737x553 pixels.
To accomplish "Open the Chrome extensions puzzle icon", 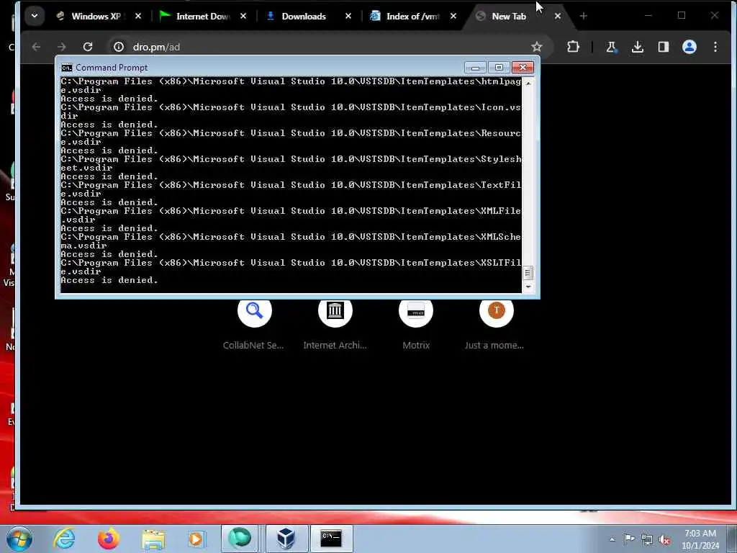I will point(573,47).
